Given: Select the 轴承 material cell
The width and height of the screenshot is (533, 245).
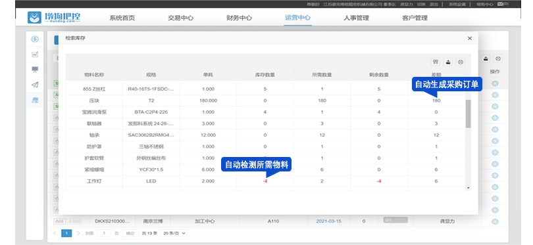Looking at the screenshot, I should (x=94, y=135).
